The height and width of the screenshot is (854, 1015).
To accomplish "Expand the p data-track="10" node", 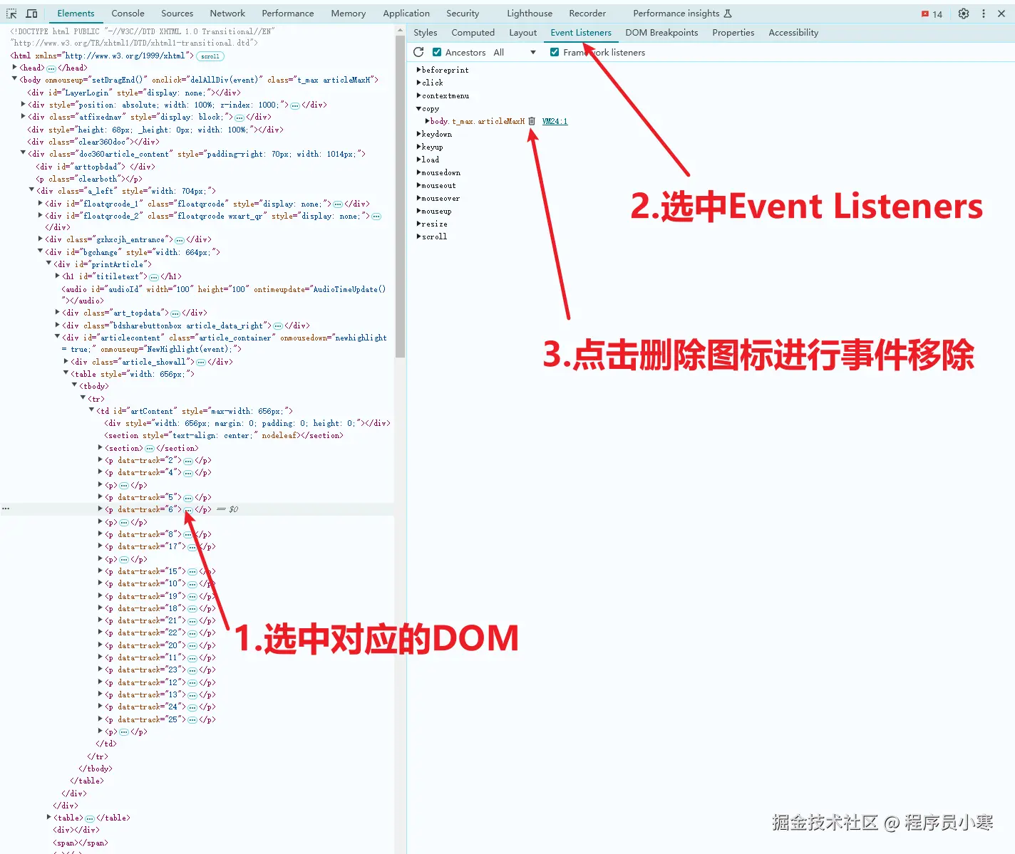I will point(100,583).
